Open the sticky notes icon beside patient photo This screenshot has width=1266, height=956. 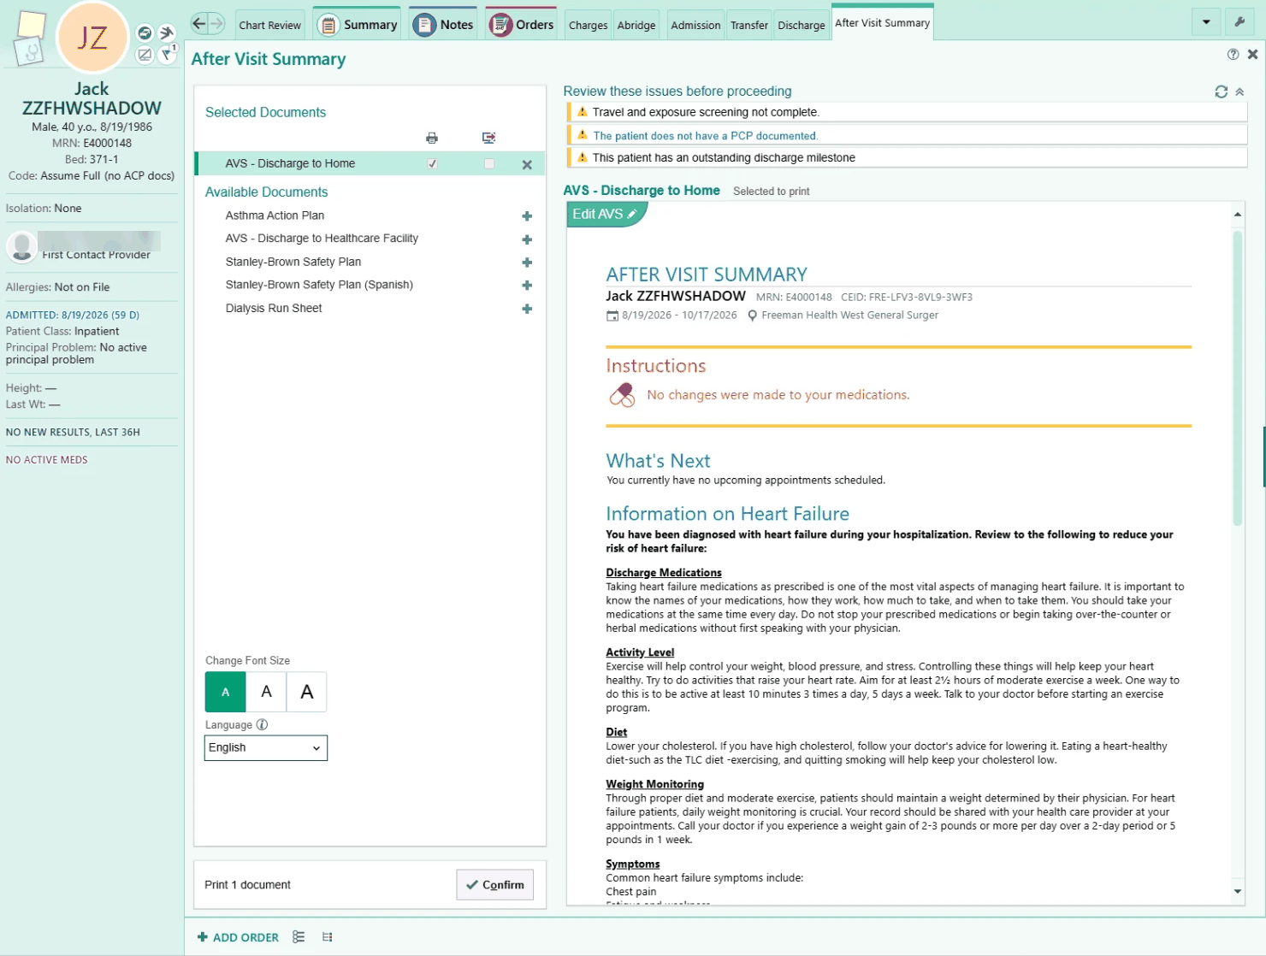pos(31,26)
